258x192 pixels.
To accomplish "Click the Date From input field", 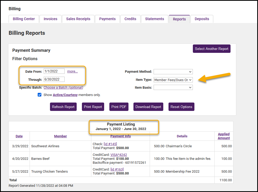I will 54,71.
